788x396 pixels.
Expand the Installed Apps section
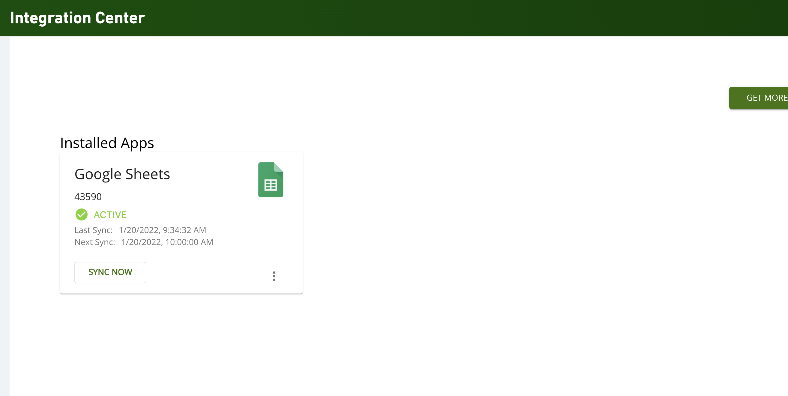click(107, 142)
